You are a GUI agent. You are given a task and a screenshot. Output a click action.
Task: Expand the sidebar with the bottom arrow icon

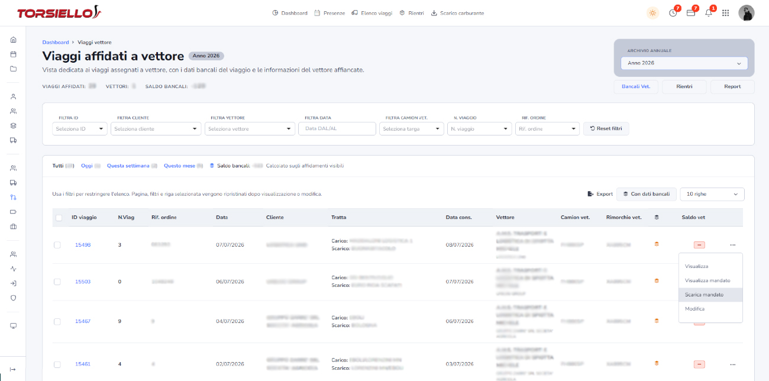[13, 369]
